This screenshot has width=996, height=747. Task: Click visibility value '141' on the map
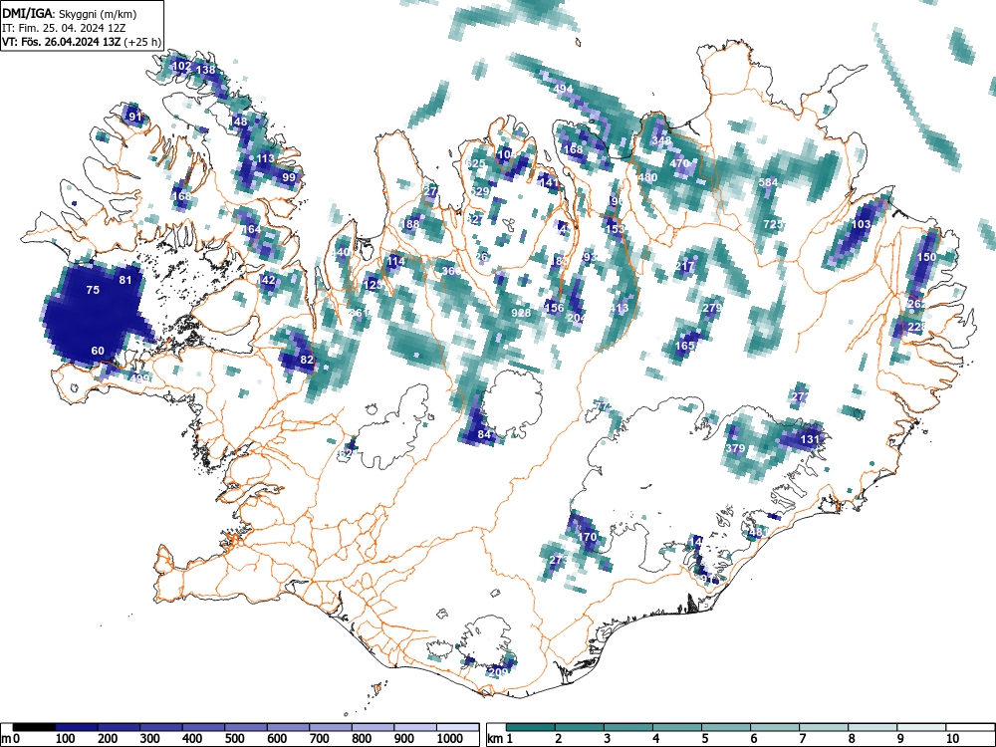click(x=548, y=182)
